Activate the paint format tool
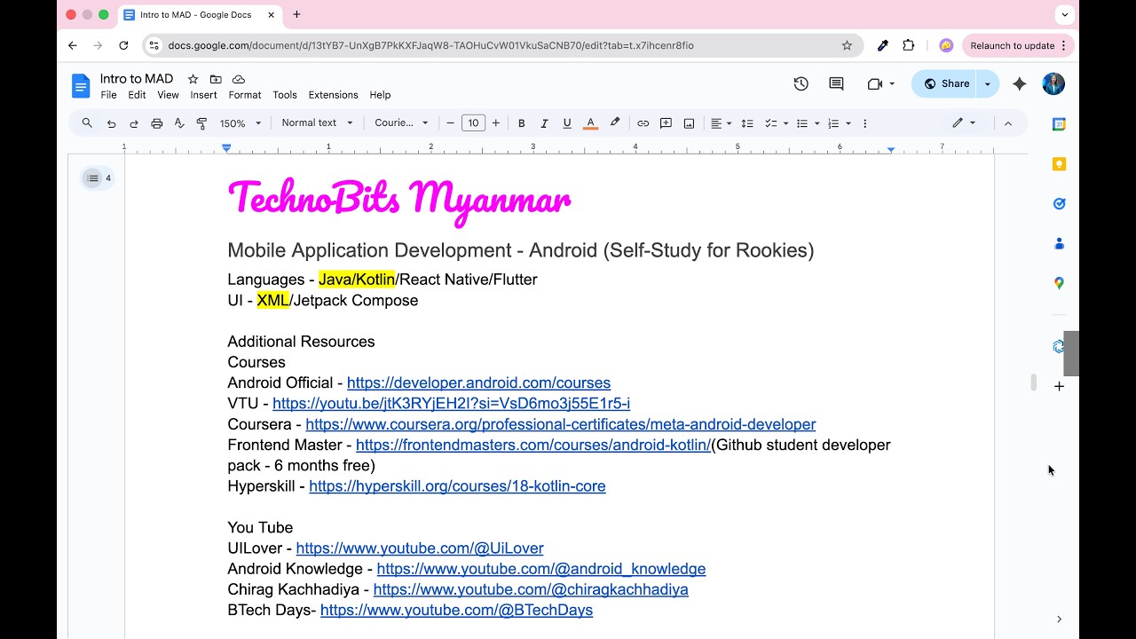Screen dimensions: 1136x639 [x=201, y=123]
